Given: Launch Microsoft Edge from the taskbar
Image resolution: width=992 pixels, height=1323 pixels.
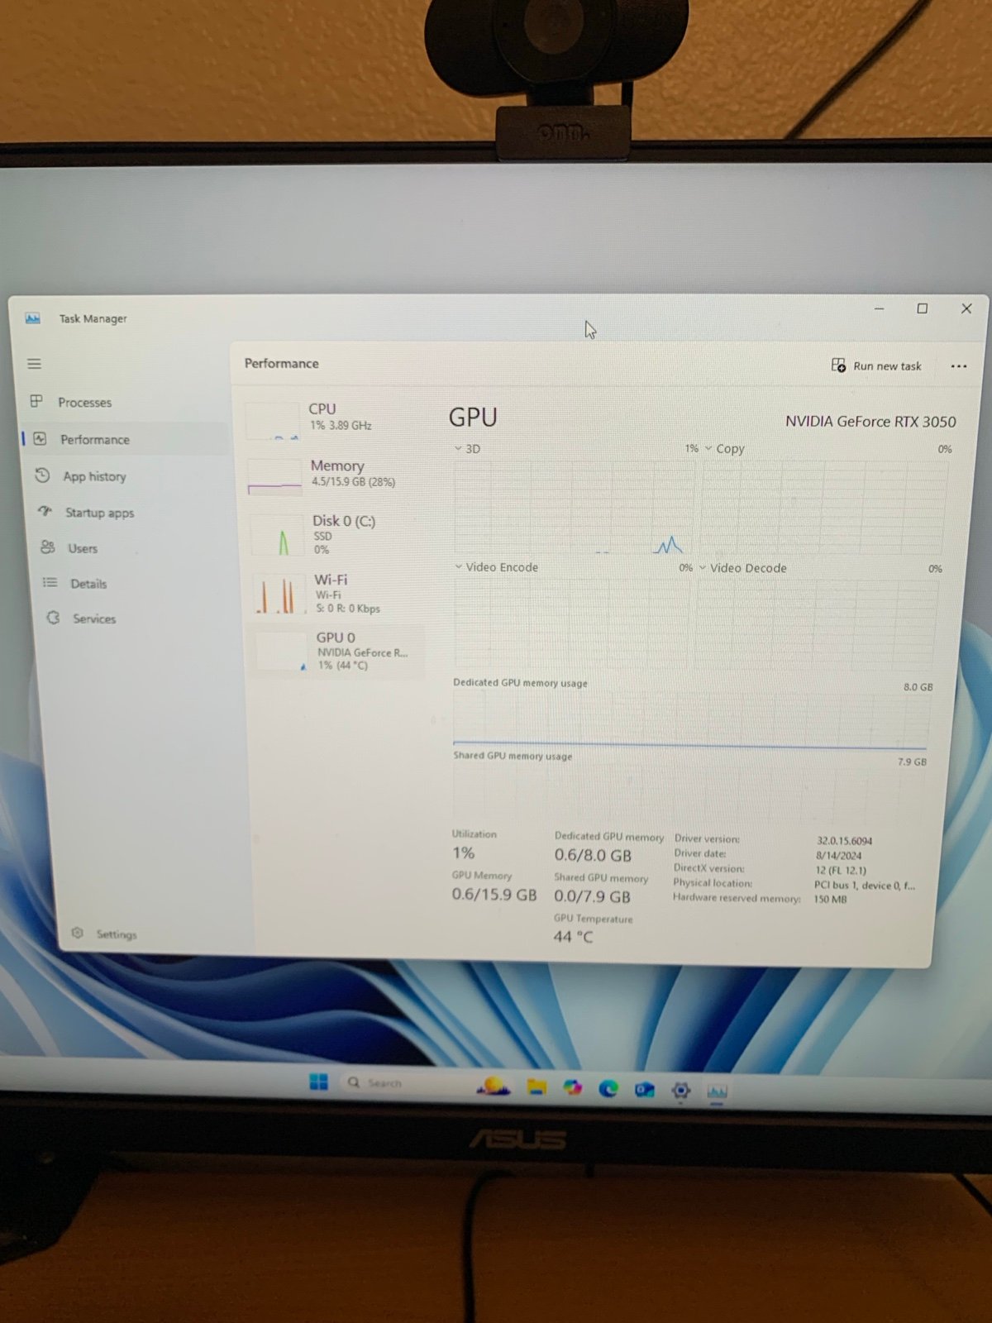Looking at the screenshot, I should 608,1089.
